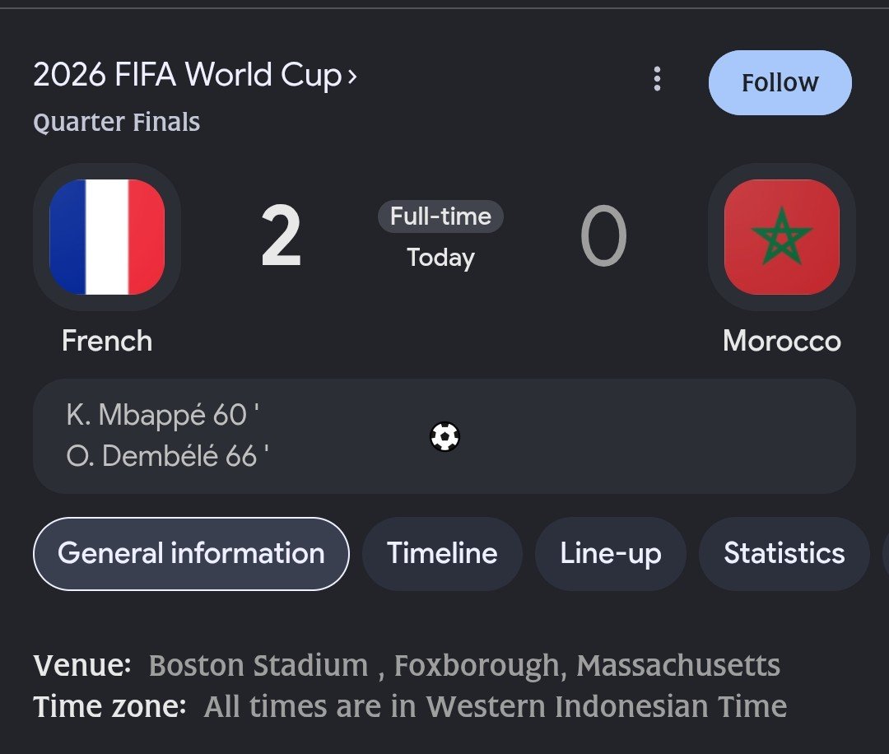Click the French team name
The height and width of the screenshot is (754, 889).
click(107, 341)
